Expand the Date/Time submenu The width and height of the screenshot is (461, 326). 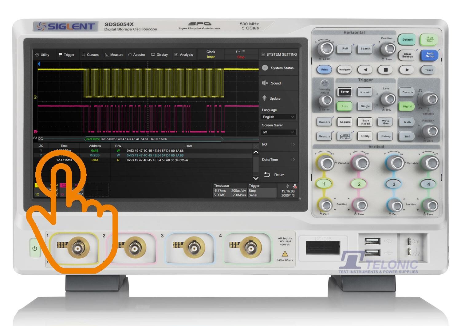tap(278, 159)
